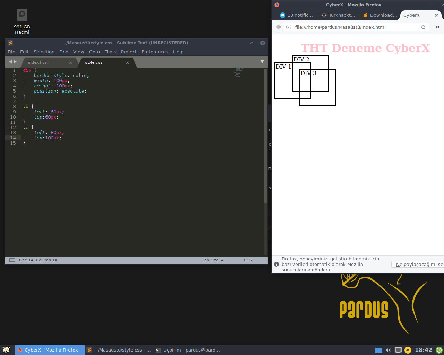Screen dimensions: 444x355
Task: Click Firefox back arrow button
Action: 279,27
